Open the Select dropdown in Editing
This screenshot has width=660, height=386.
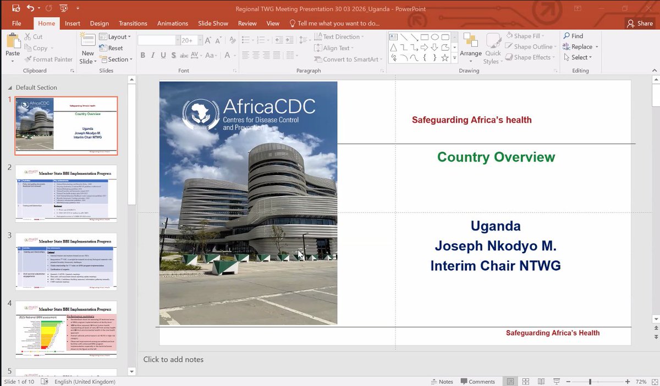pyautogui.click(x=577, y=57)
